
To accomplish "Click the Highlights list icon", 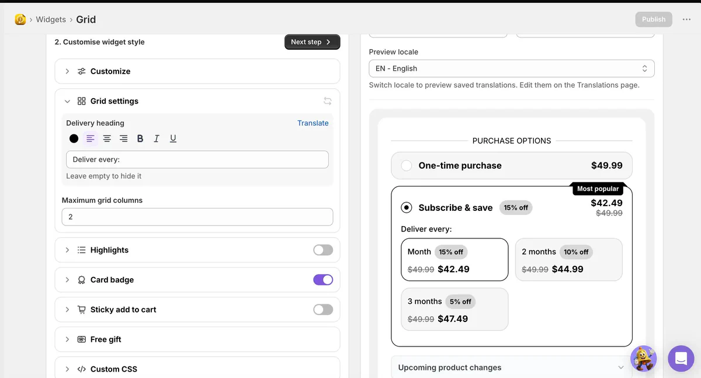I will tap(82, 250).
